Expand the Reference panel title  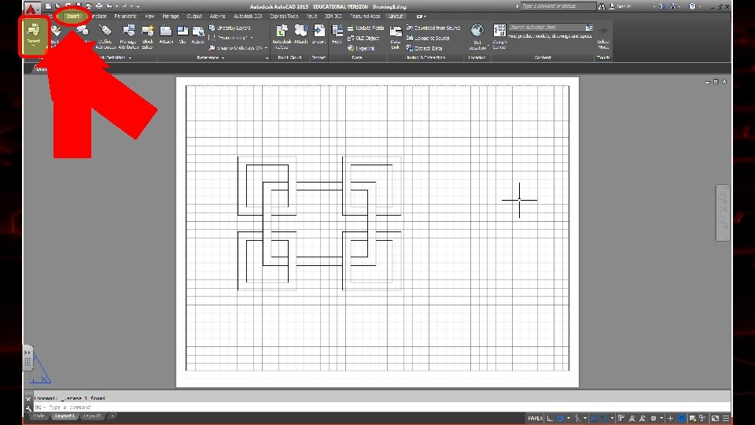coord(211,57)
